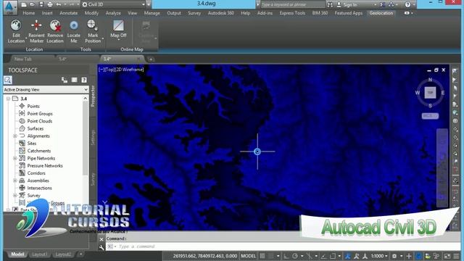Select Surfaces in the Toolspace tree

[x=36, y=128]
